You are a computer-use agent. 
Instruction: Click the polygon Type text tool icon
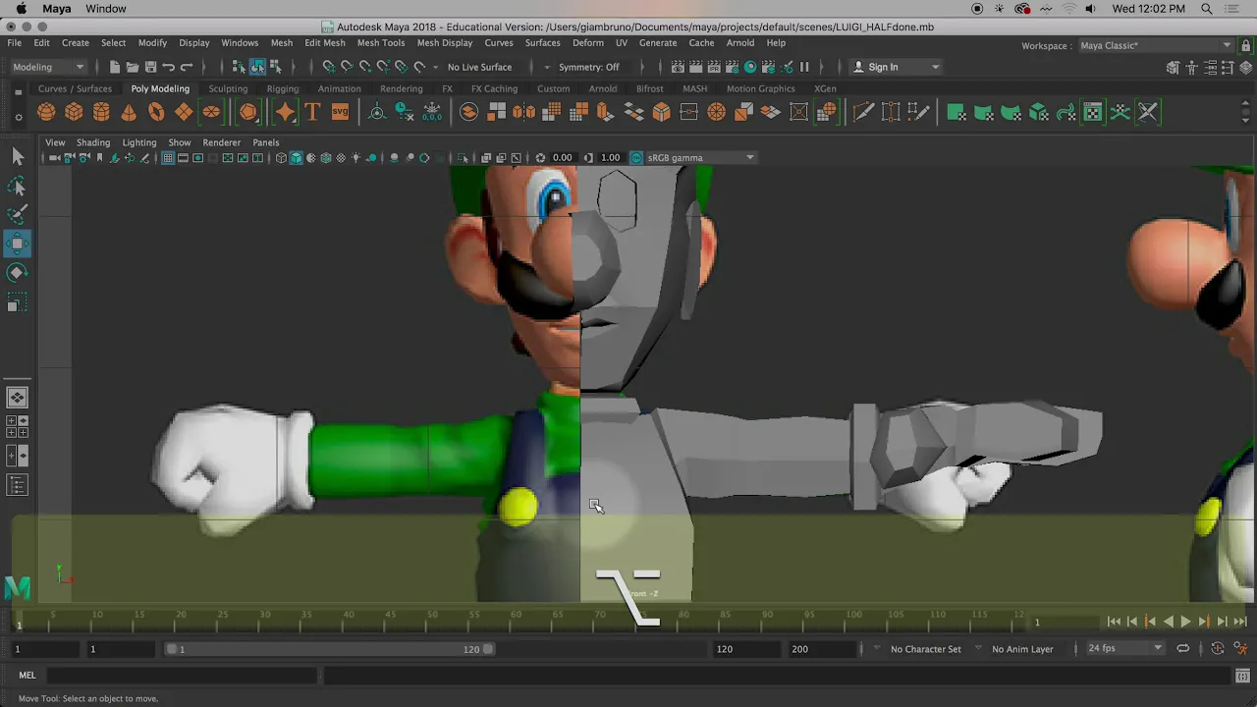click(x=312, y=112)
